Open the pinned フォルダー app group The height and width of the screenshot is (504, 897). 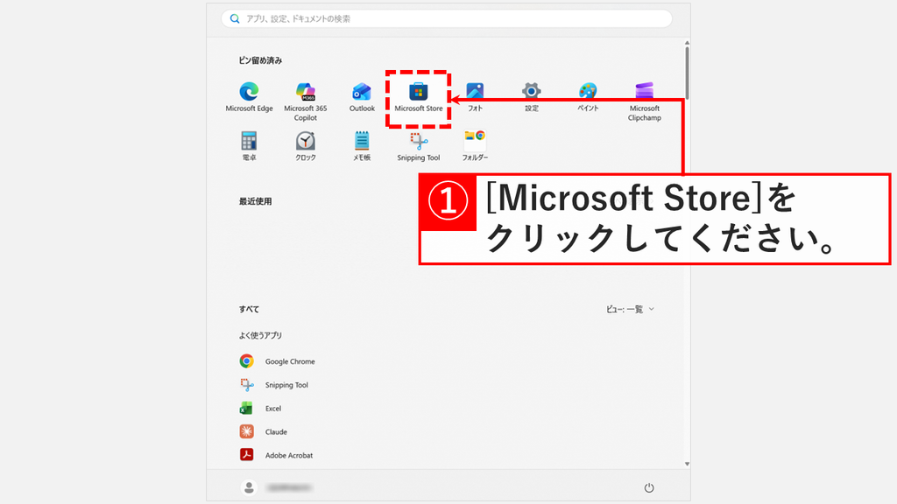point(475,146)
